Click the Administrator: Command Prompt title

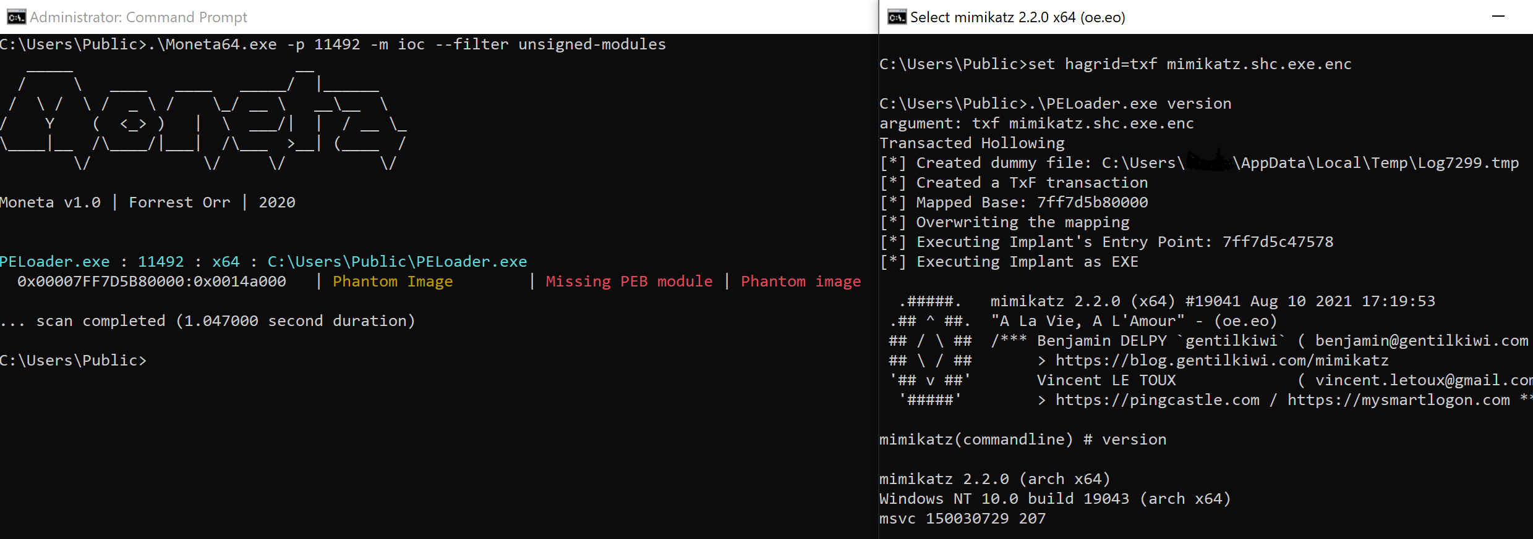pos(139,17)
